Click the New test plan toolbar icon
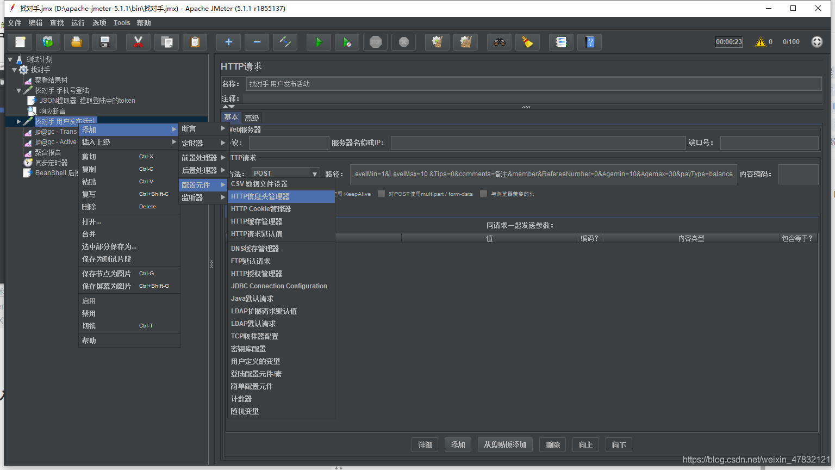This screenshot has height=470, width=835. [20, 42]
